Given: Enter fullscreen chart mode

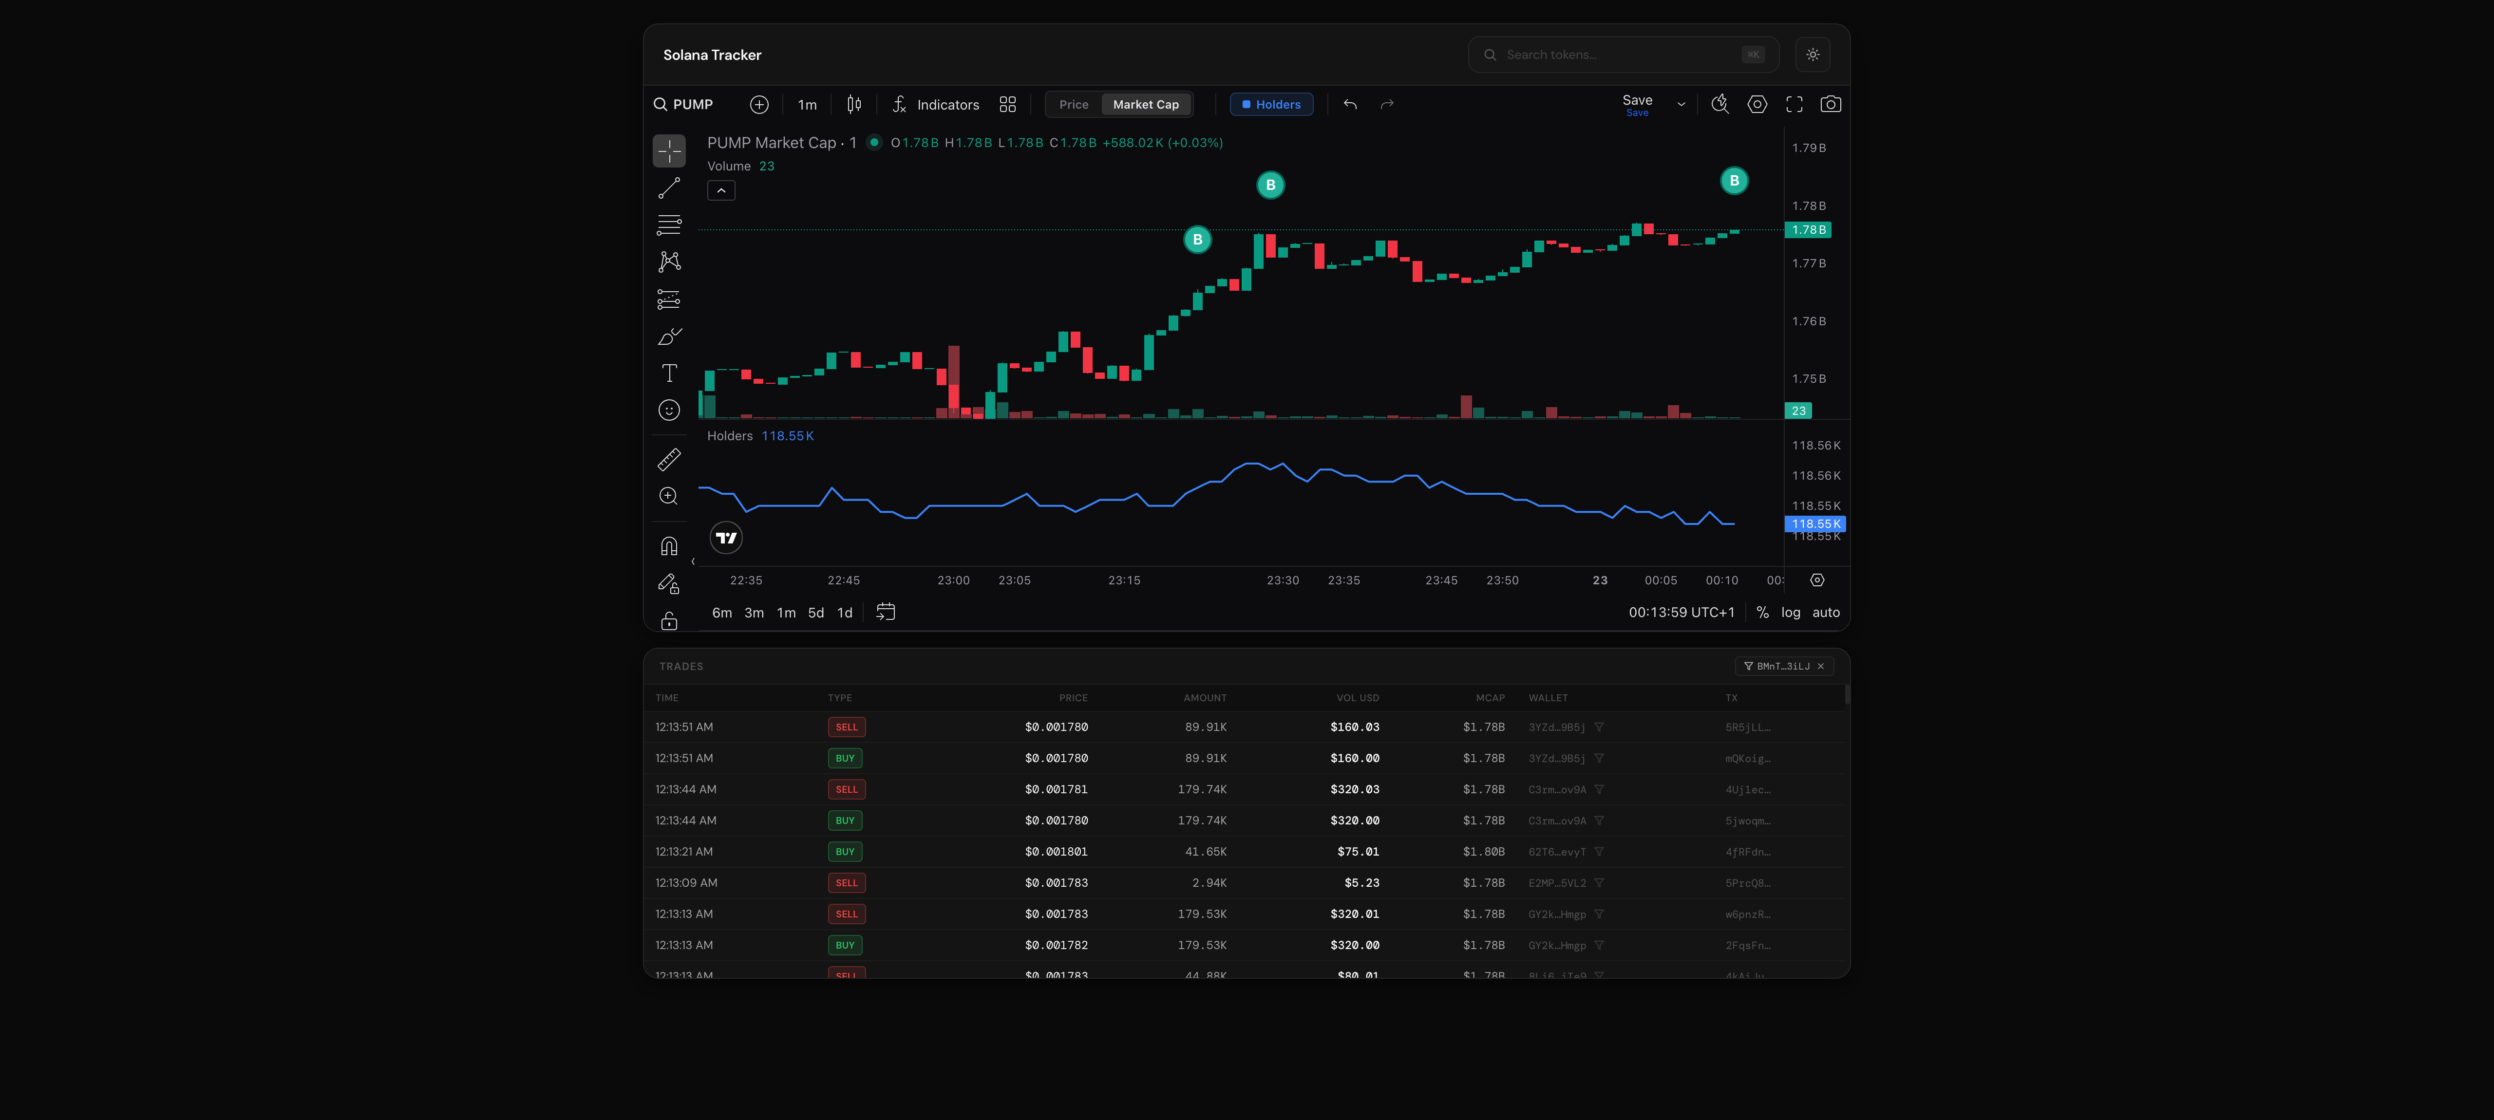Looking at the screenshot, I should click(x=1794, y=105).
